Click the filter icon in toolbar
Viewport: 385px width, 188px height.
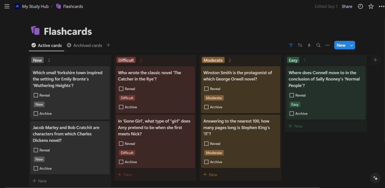point(291,45)
